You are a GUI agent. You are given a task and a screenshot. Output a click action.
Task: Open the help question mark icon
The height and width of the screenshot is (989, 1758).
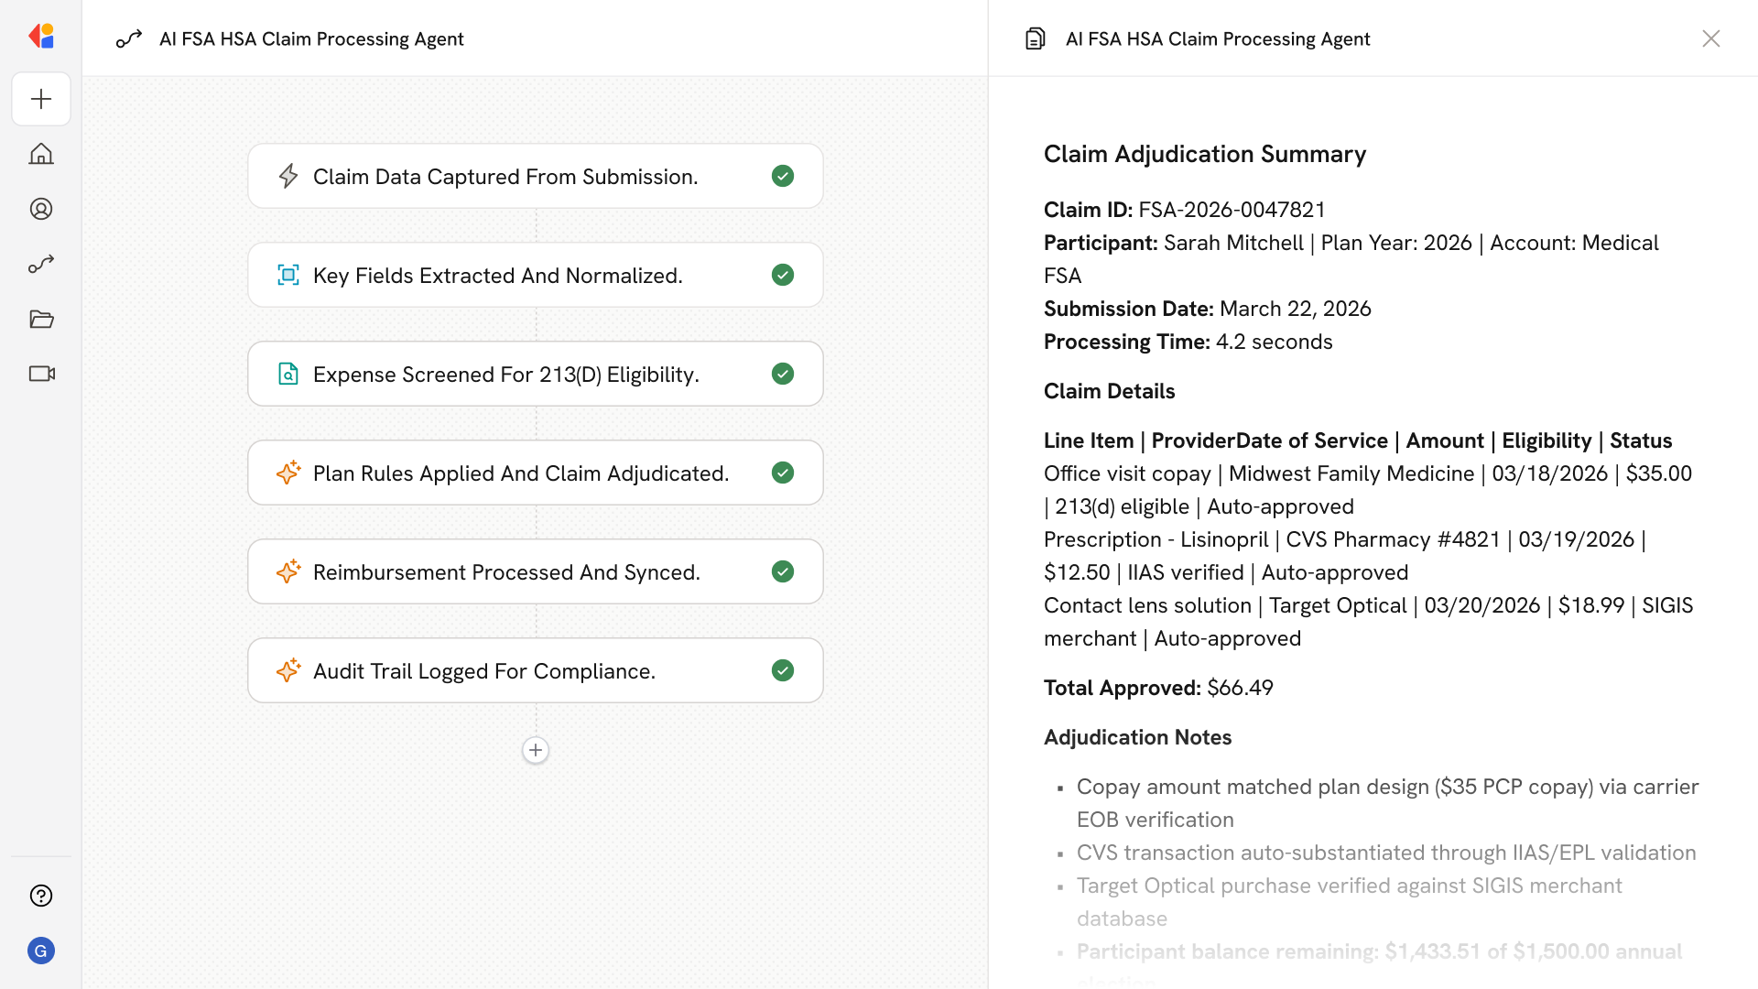tap(41, 896)
